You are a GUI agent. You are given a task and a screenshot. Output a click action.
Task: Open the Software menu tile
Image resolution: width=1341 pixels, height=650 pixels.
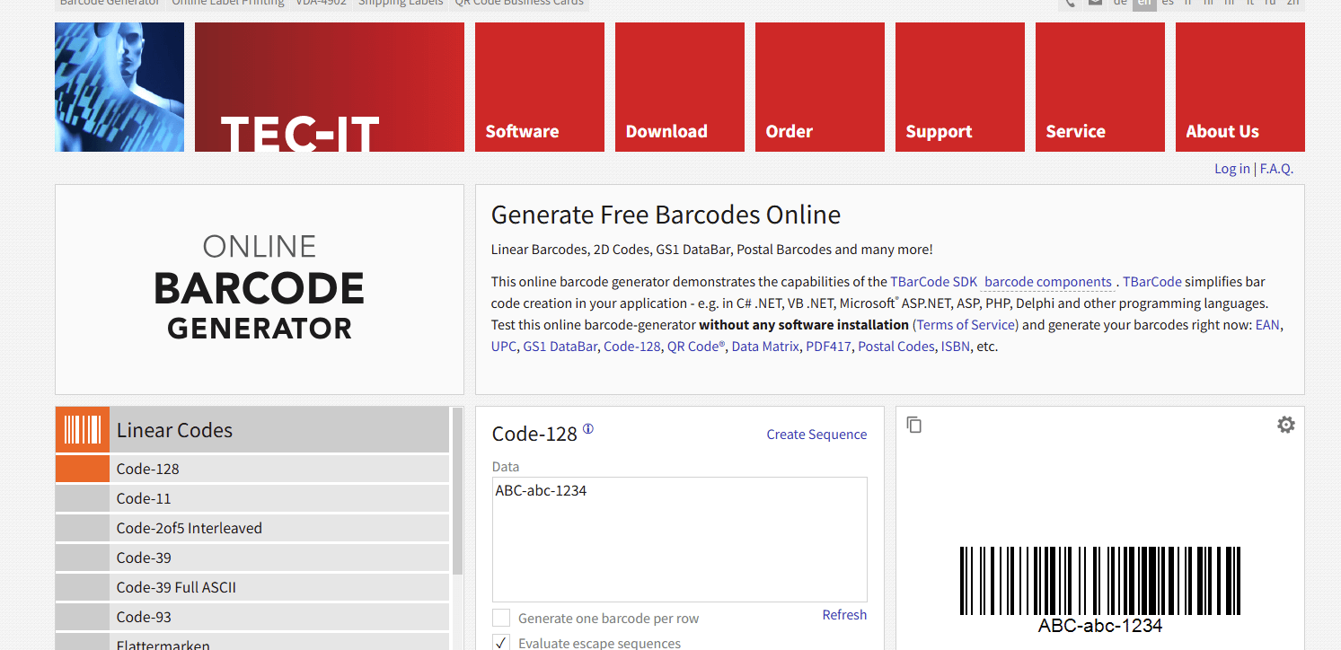pyautogui.click(x=540, y=87)
